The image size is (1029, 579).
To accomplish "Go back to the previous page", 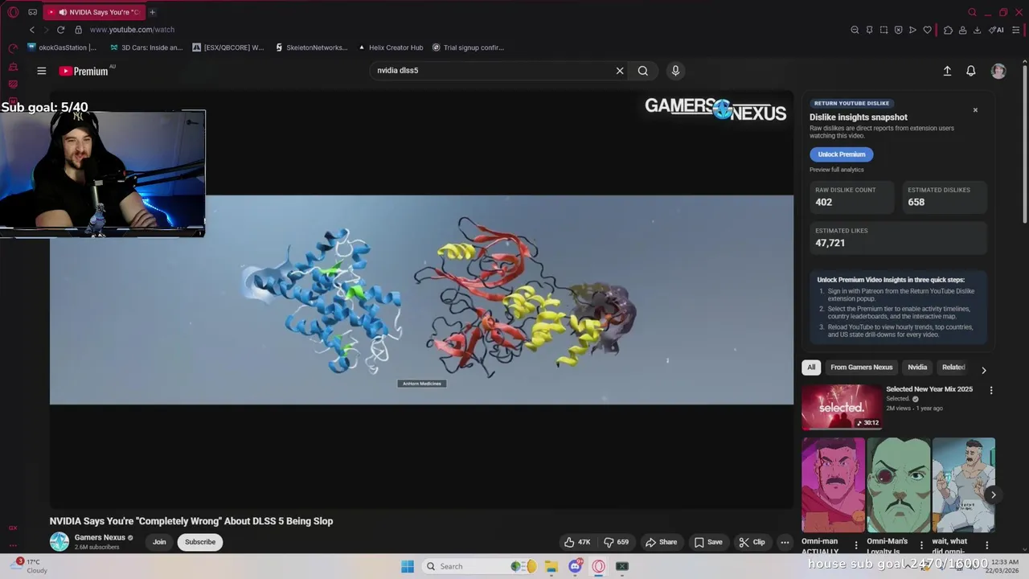I will (x=32, y=30).
